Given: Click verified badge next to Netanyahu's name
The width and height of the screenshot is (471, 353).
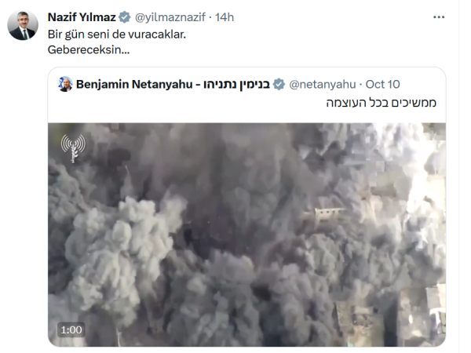Looking at the screenshot, I should [x=279, y=85].
